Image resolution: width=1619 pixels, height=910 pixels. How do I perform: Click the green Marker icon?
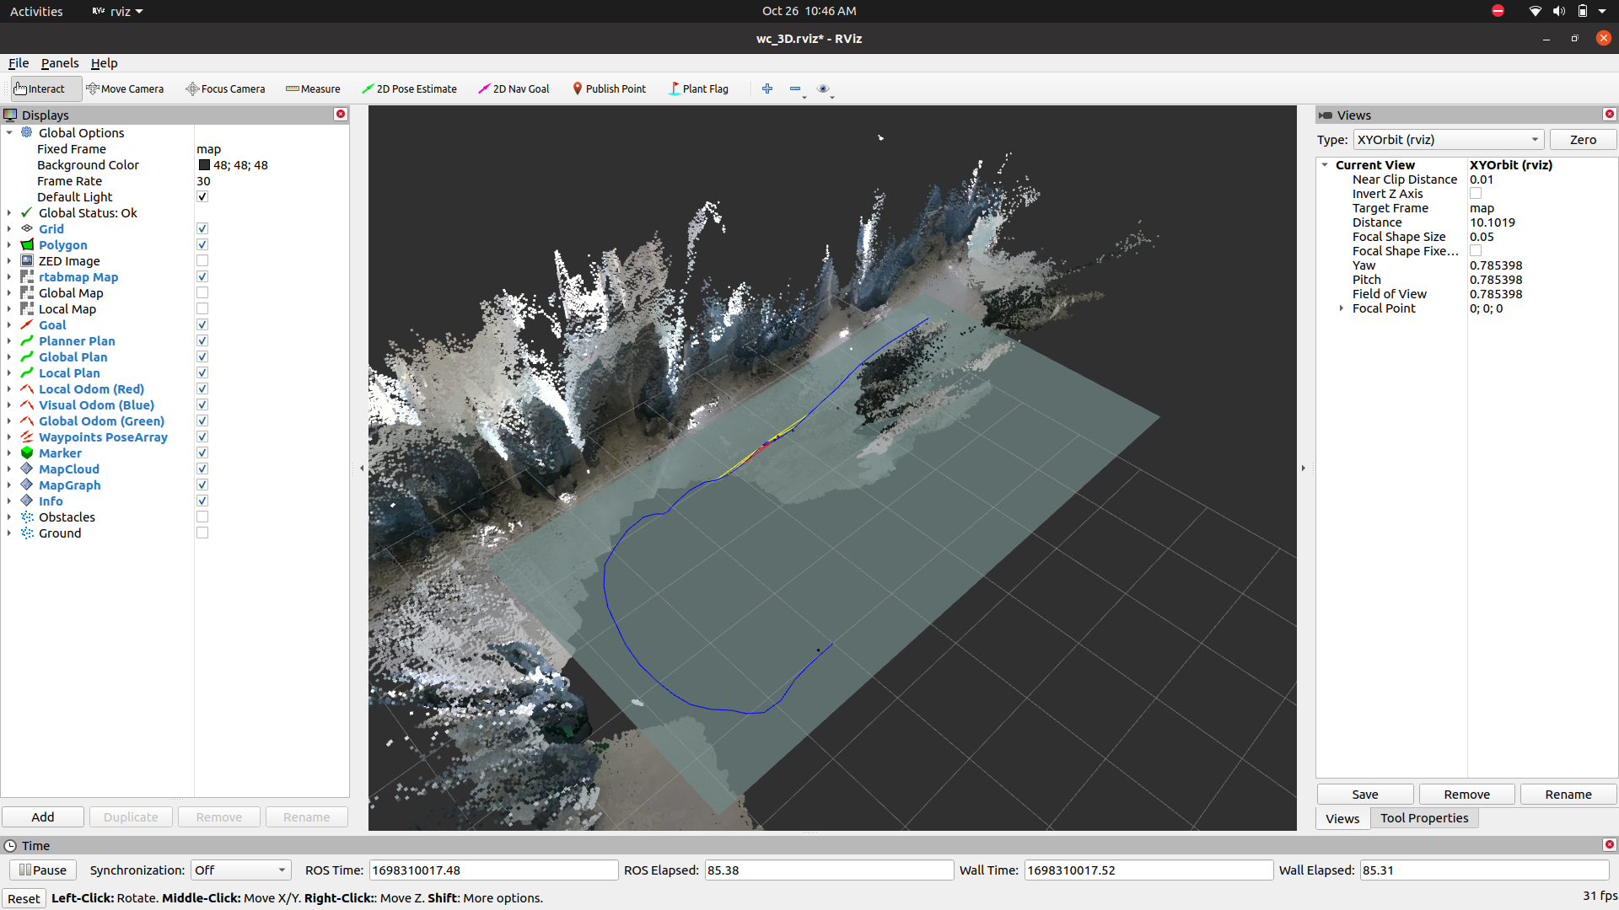point(27,452)
